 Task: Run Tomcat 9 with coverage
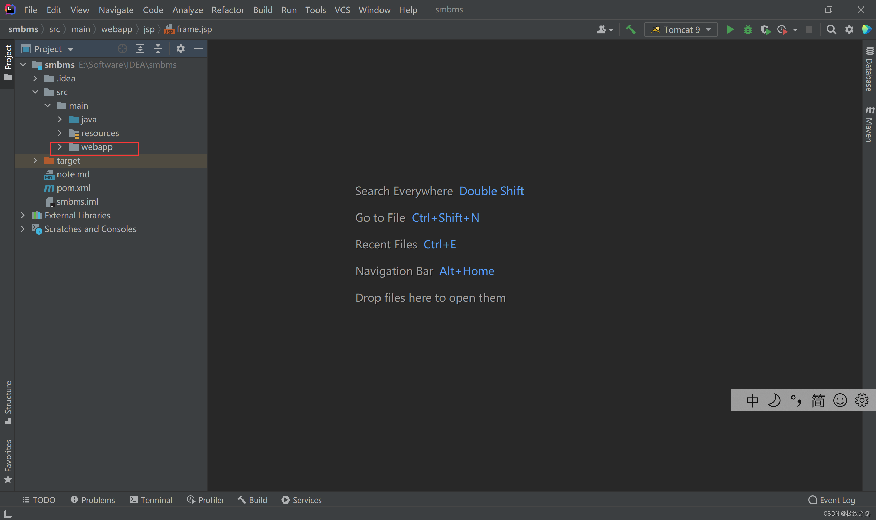pos(765,30)
